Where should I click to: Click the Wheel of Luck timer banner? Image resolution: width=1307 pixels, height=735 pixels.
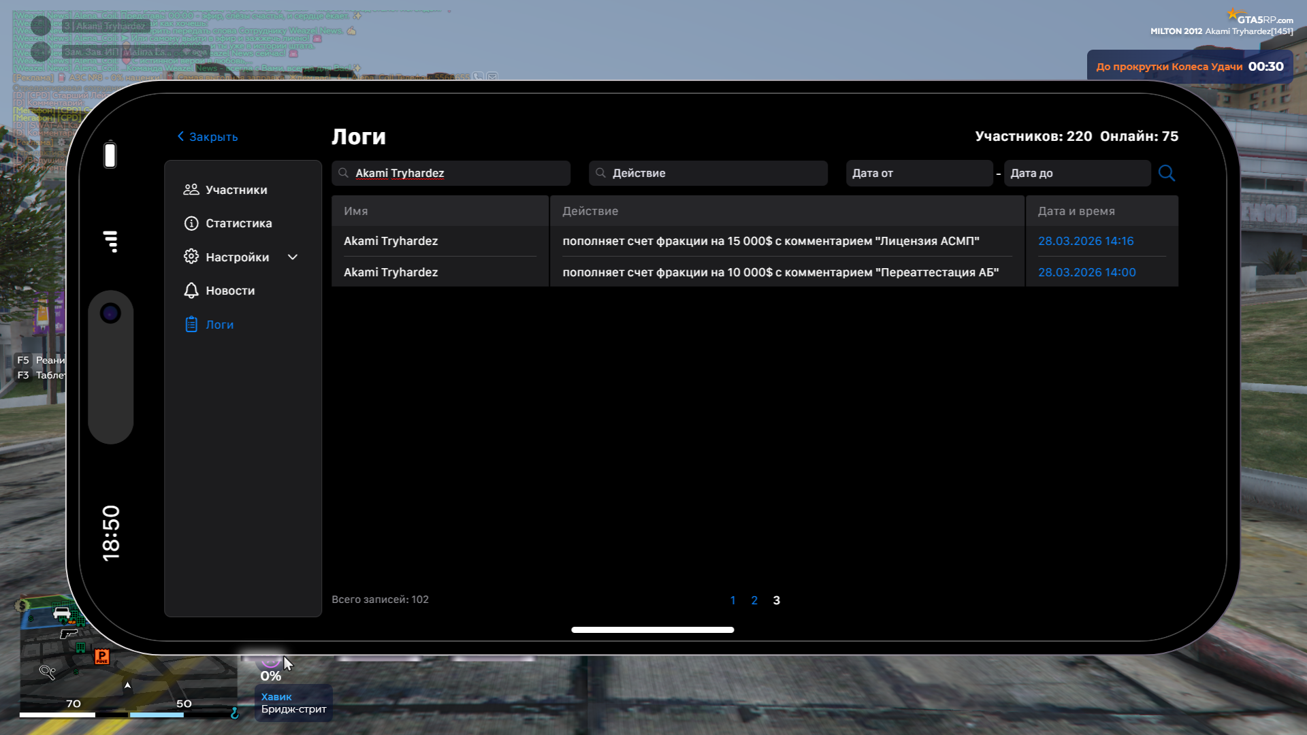click(x=1189, y=67)
